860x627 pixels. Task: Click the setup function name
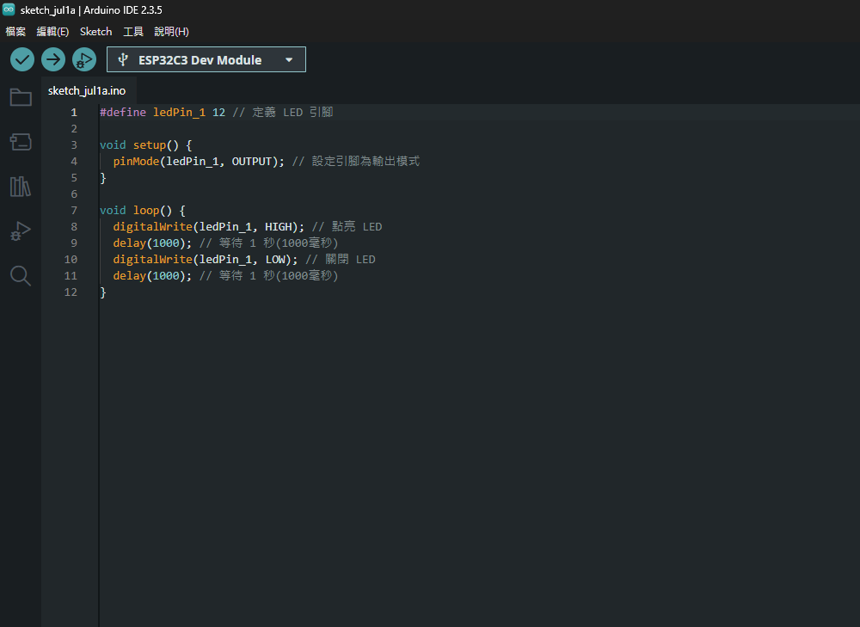[x=150, y=145]
